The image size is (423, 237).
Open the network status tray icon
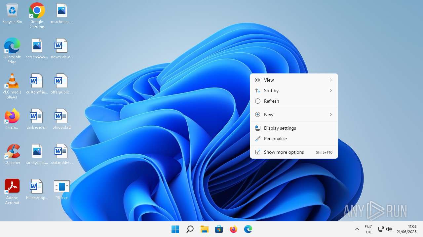point(381,229)
